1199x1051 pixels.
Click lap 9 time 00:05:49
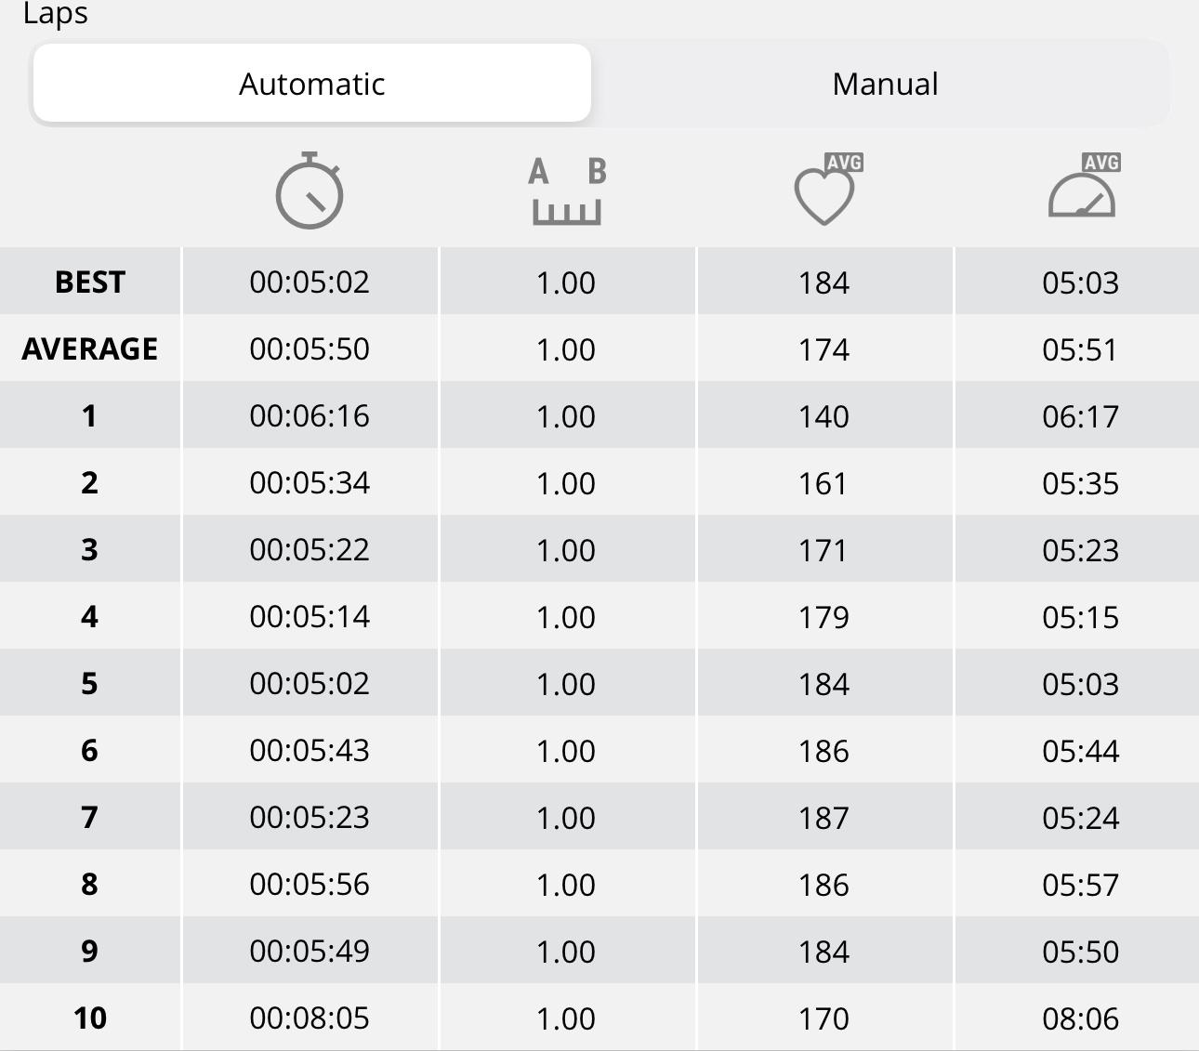click(310, 951)
